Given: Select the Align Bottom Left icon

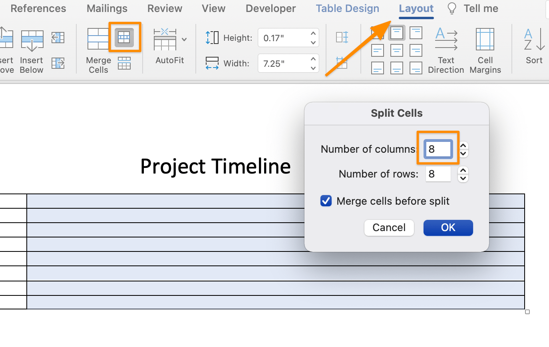Looking at the screenshot, I should [x=378, y=68].
